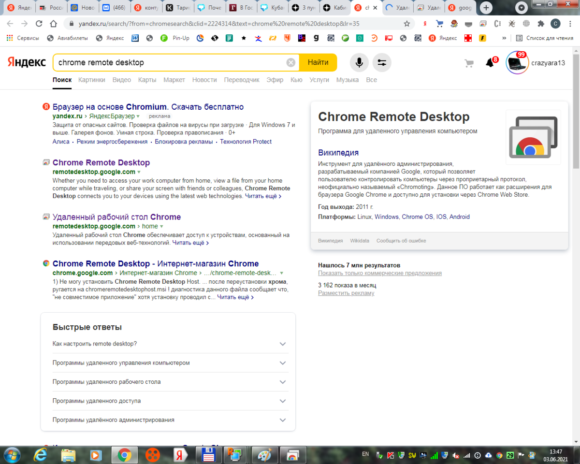This screenshot has height=464, width=580.
Task: Click 'Читать ещё' under the remotedesktop.google.com › home result
Action: click(x=190, y=243)
